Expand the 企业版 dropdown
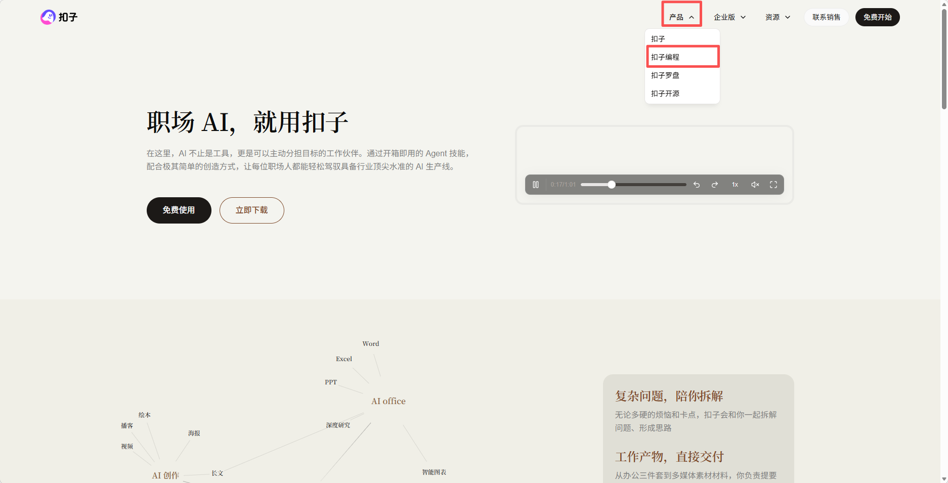The image size is (948, 483). [729, 17]
